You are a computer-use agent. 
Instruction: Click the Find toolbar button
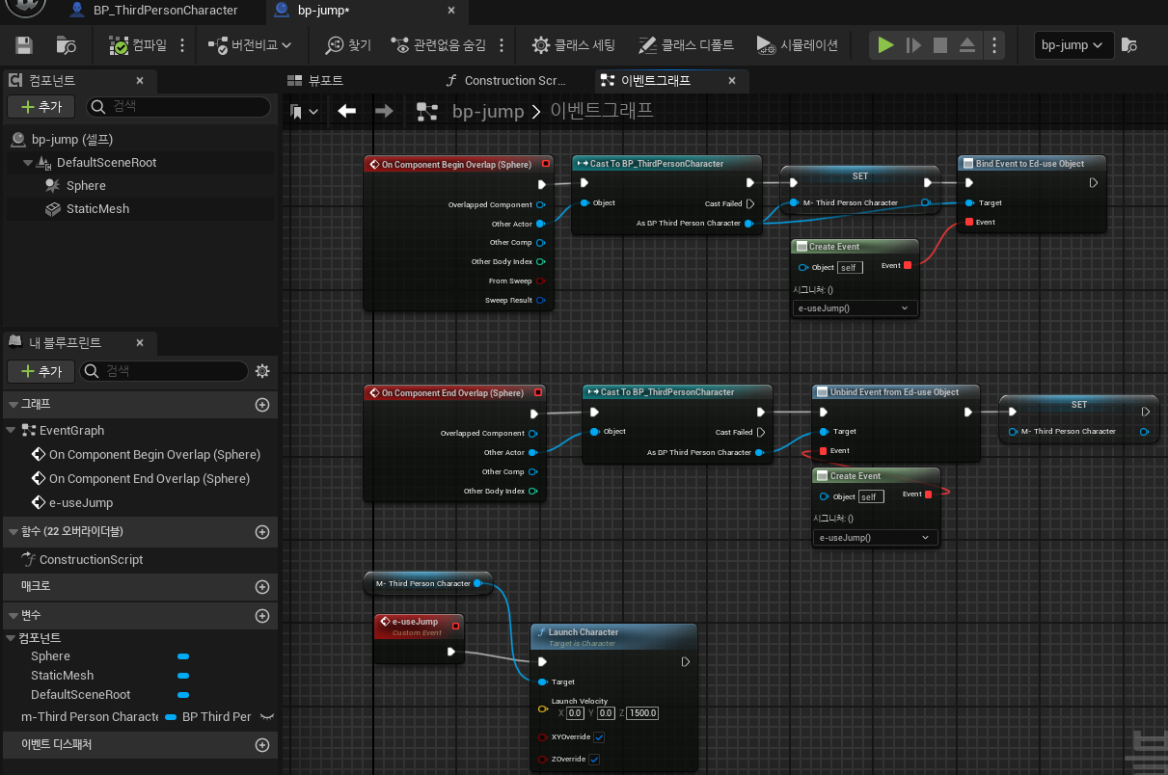[348, 45]
